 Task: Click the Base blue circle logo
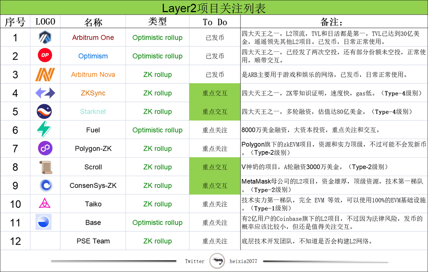tap(44, 222)
